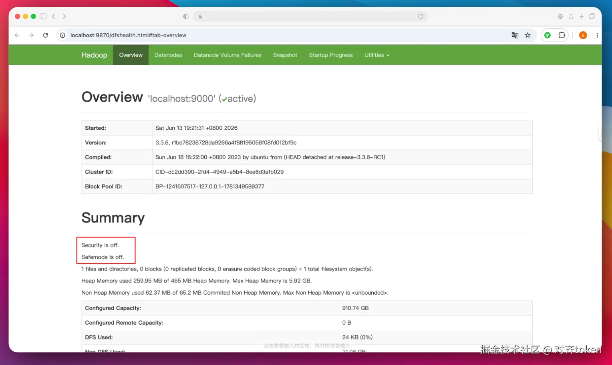Click the green checkmark extension icon
The image size is (612, 365).
click(x=548, y=35)
